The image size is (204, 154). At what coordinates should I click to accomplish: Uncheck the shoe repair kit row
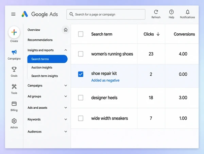[x=81, y=74]
